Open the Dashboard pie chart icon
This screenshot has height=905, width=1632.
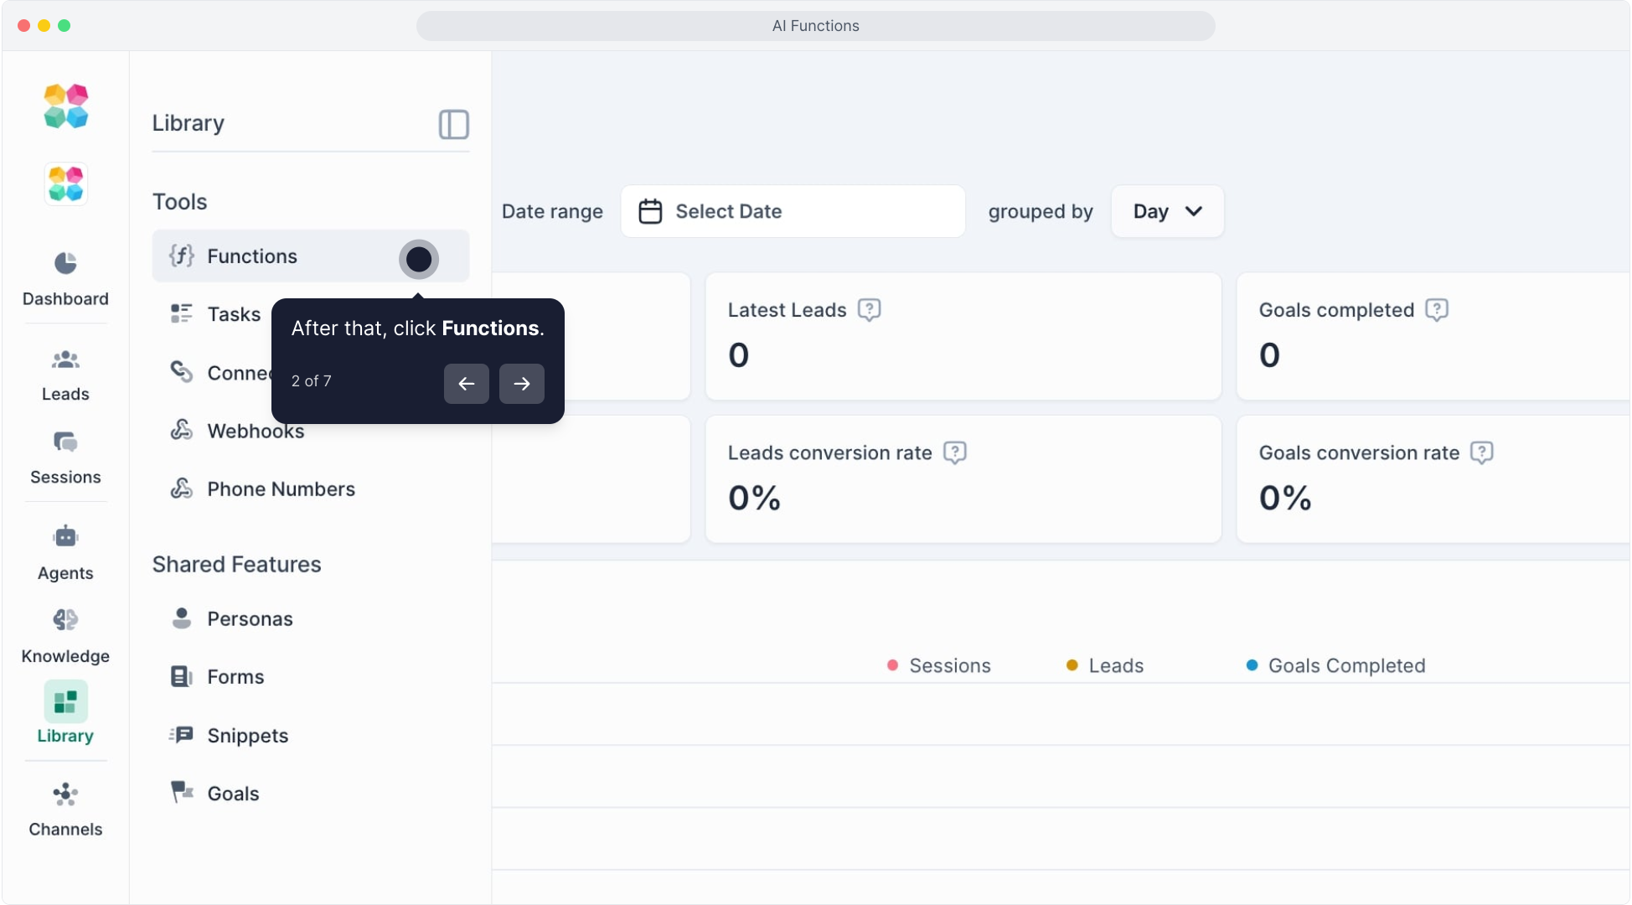coord(65,264)
